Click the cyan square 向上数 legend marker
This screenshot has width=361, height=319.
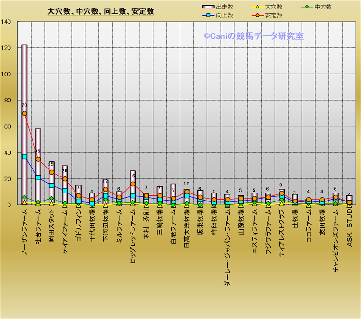point(208,16)
